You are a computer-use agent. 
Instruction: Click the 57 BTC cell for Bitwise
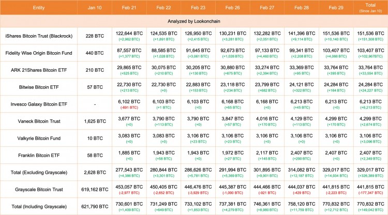[x=95, y=87]
